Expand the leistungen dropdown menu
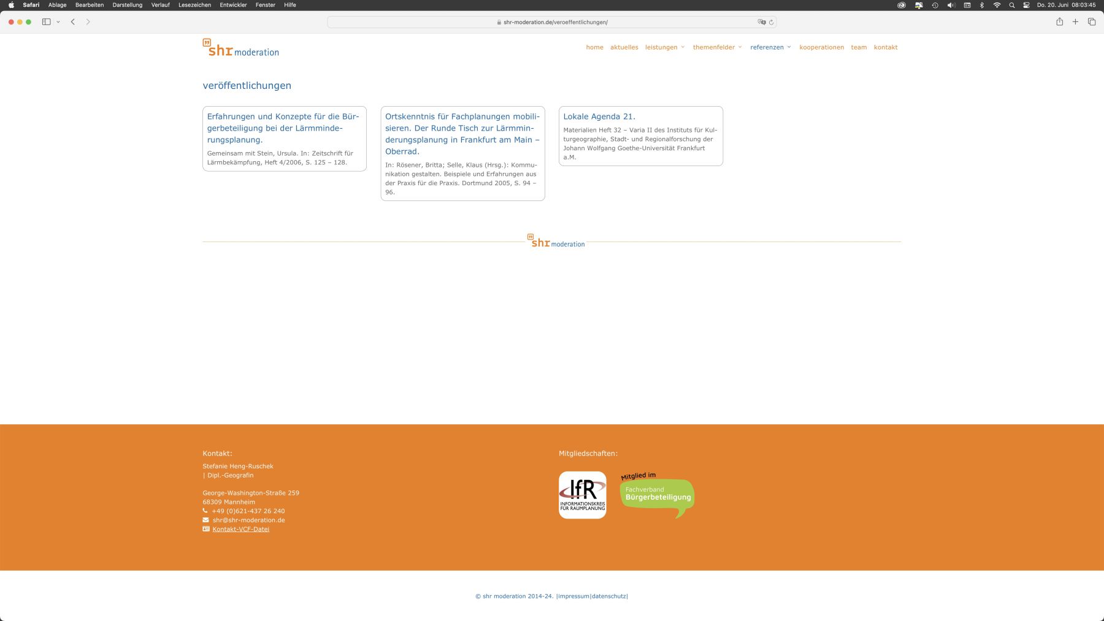Image resolution: width=1104 pixels, height=621 pixels. pos(664,47)
